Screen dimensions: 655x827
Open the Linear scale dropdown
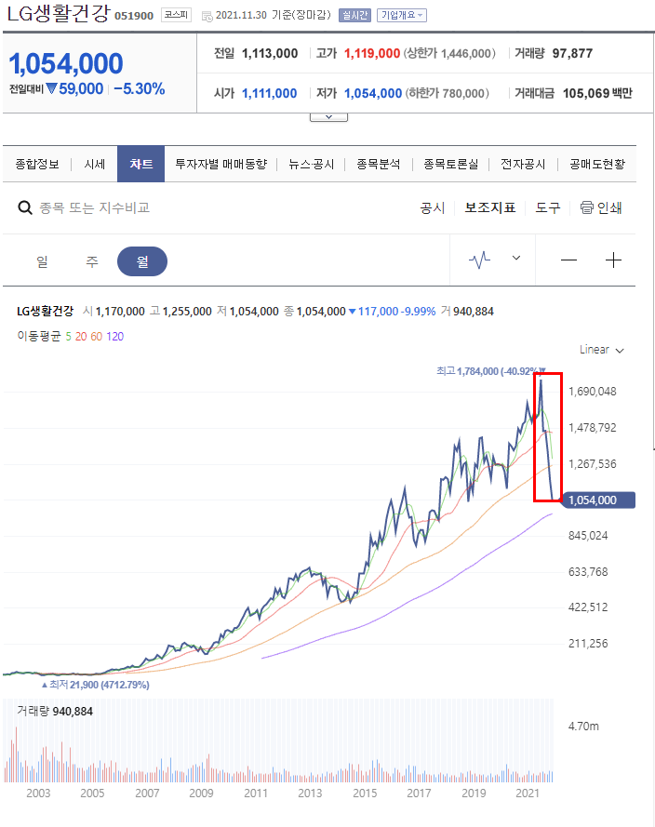(x=602, y=350)
